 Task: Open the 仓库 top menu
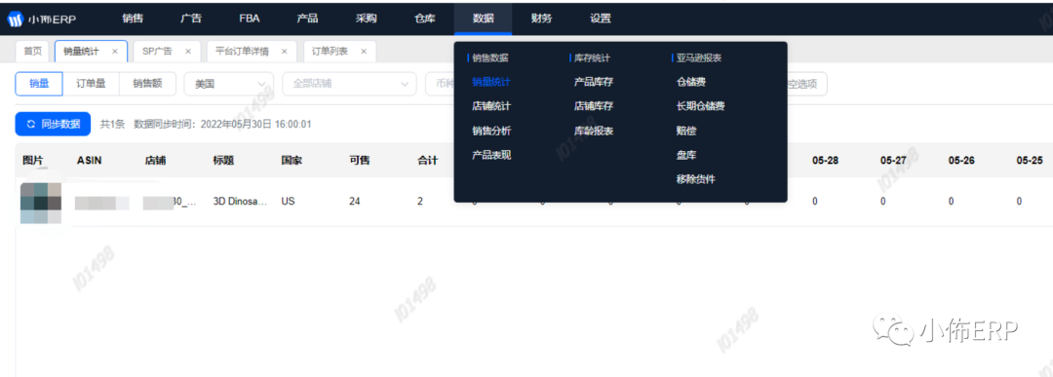pos(424,19)
